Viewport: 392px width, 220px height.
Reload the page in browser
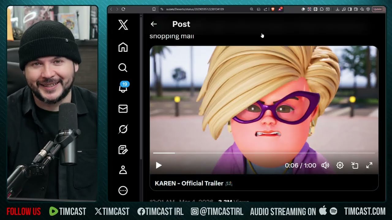[x=123, y=9]
